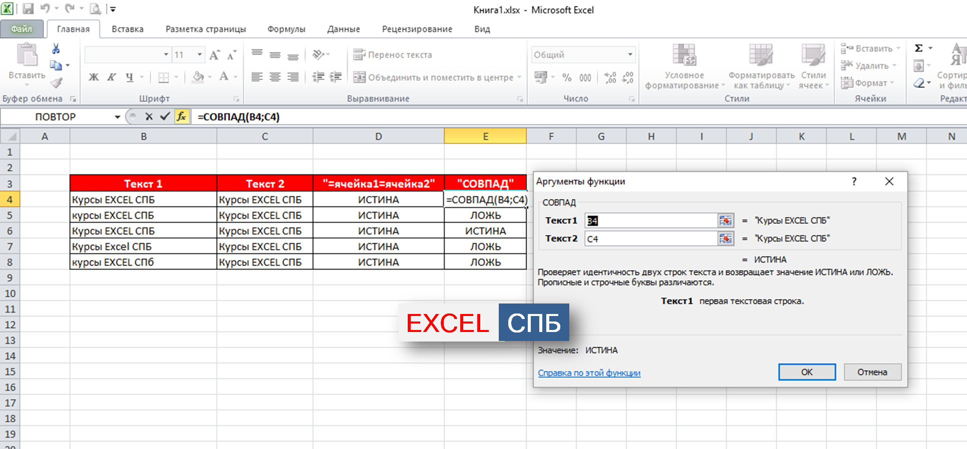
Task: Open Справка по этой функции link
Action: coord(589,373)
